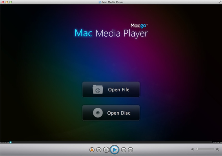222x156 pixels.
Task: Click the film folder icon on Open File
Action: 98,90
